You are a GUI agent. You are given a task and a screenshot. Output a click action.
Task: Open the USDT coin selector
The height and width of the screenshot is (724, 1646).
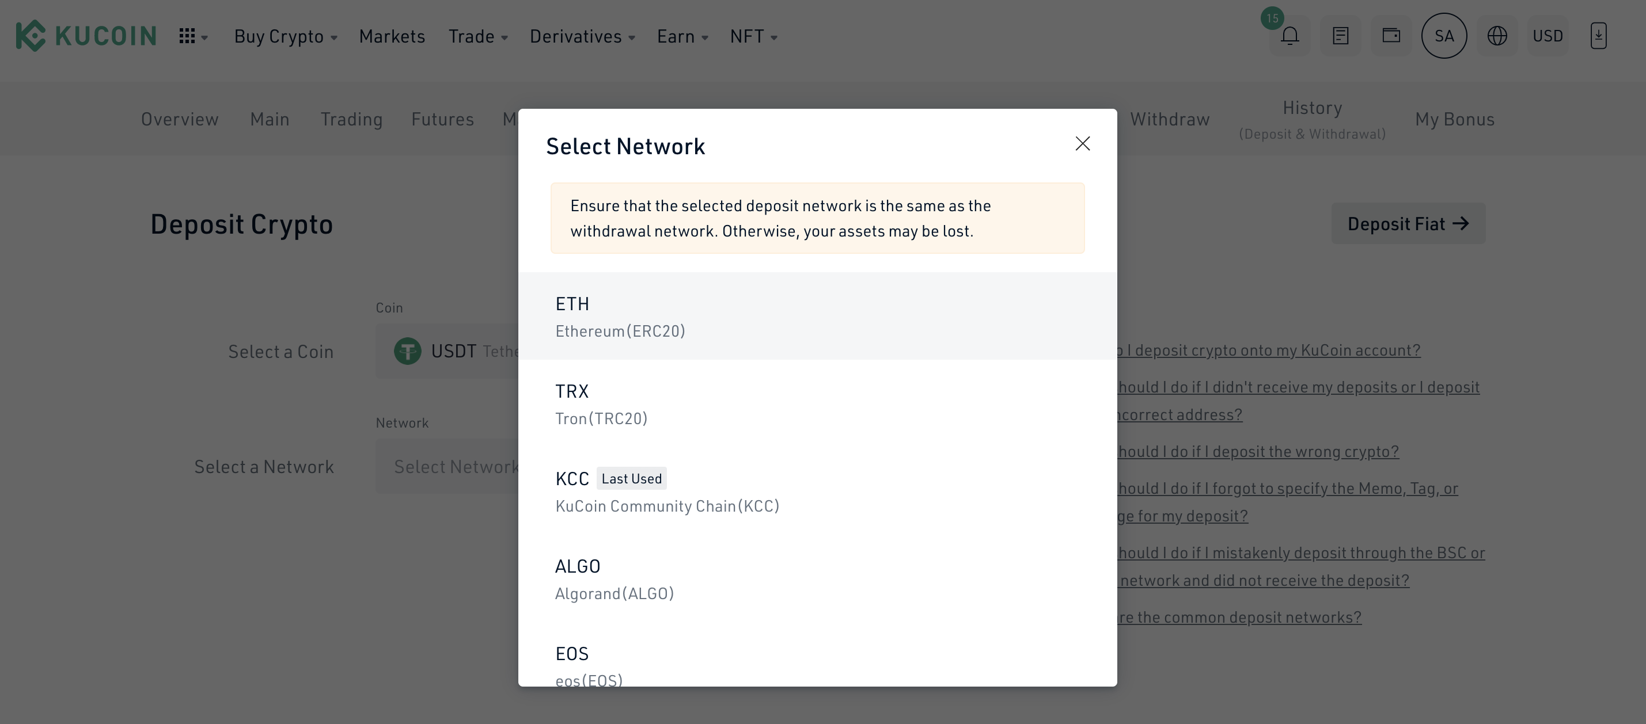[x=447, y=351]
